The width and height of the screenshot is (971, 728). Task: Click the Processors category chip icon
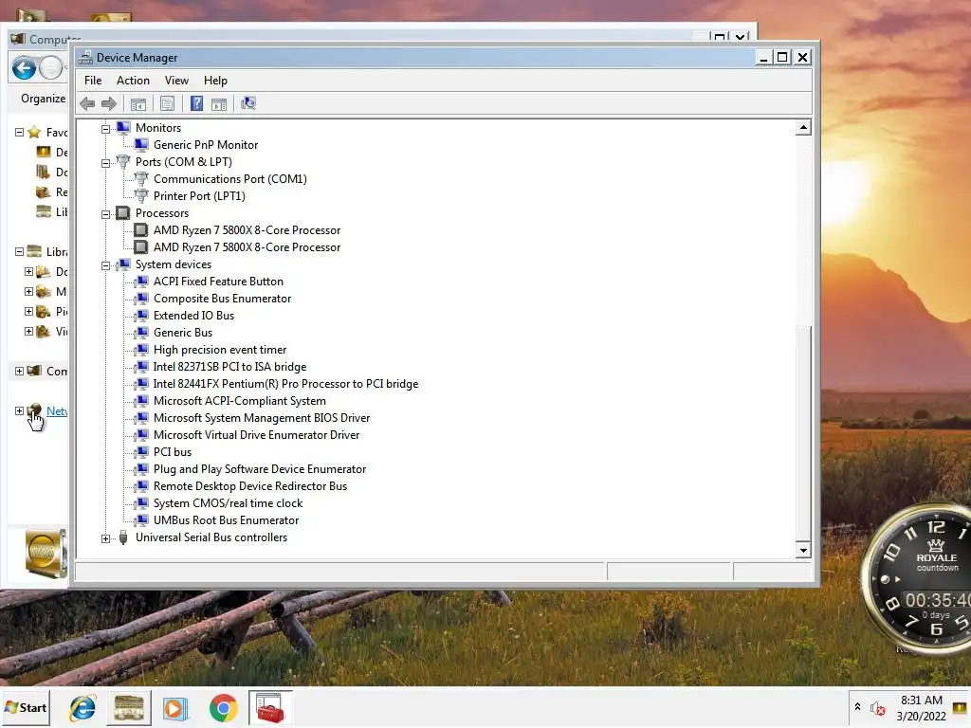click(x=123, y=213)
